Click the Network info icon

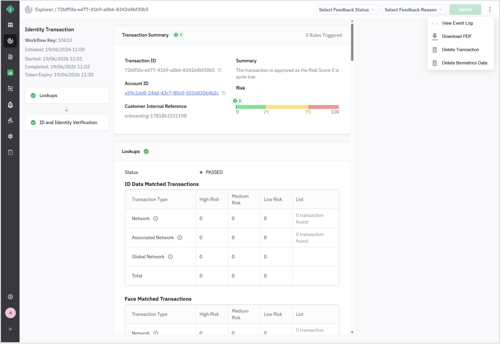click(x=156, y=219)
